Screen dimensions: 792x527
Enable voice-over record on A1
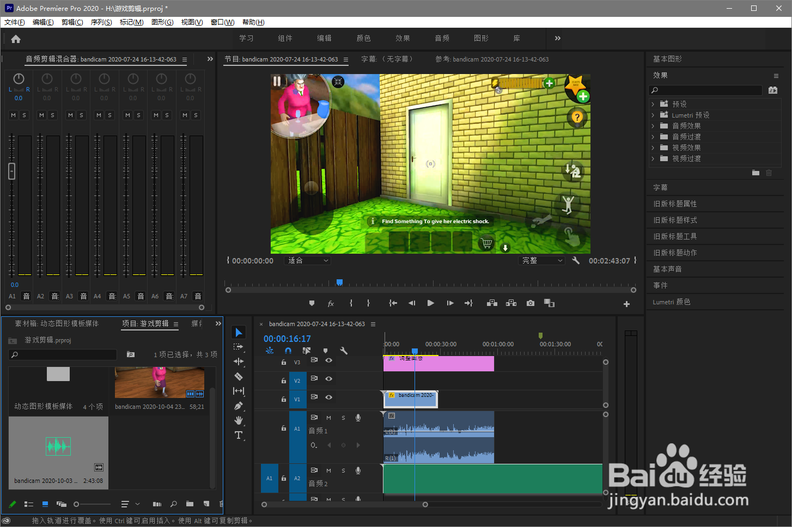coord(358,418)
